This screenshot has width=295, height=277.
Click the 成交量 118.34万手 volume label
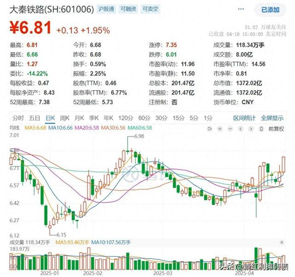coord(30,242)
